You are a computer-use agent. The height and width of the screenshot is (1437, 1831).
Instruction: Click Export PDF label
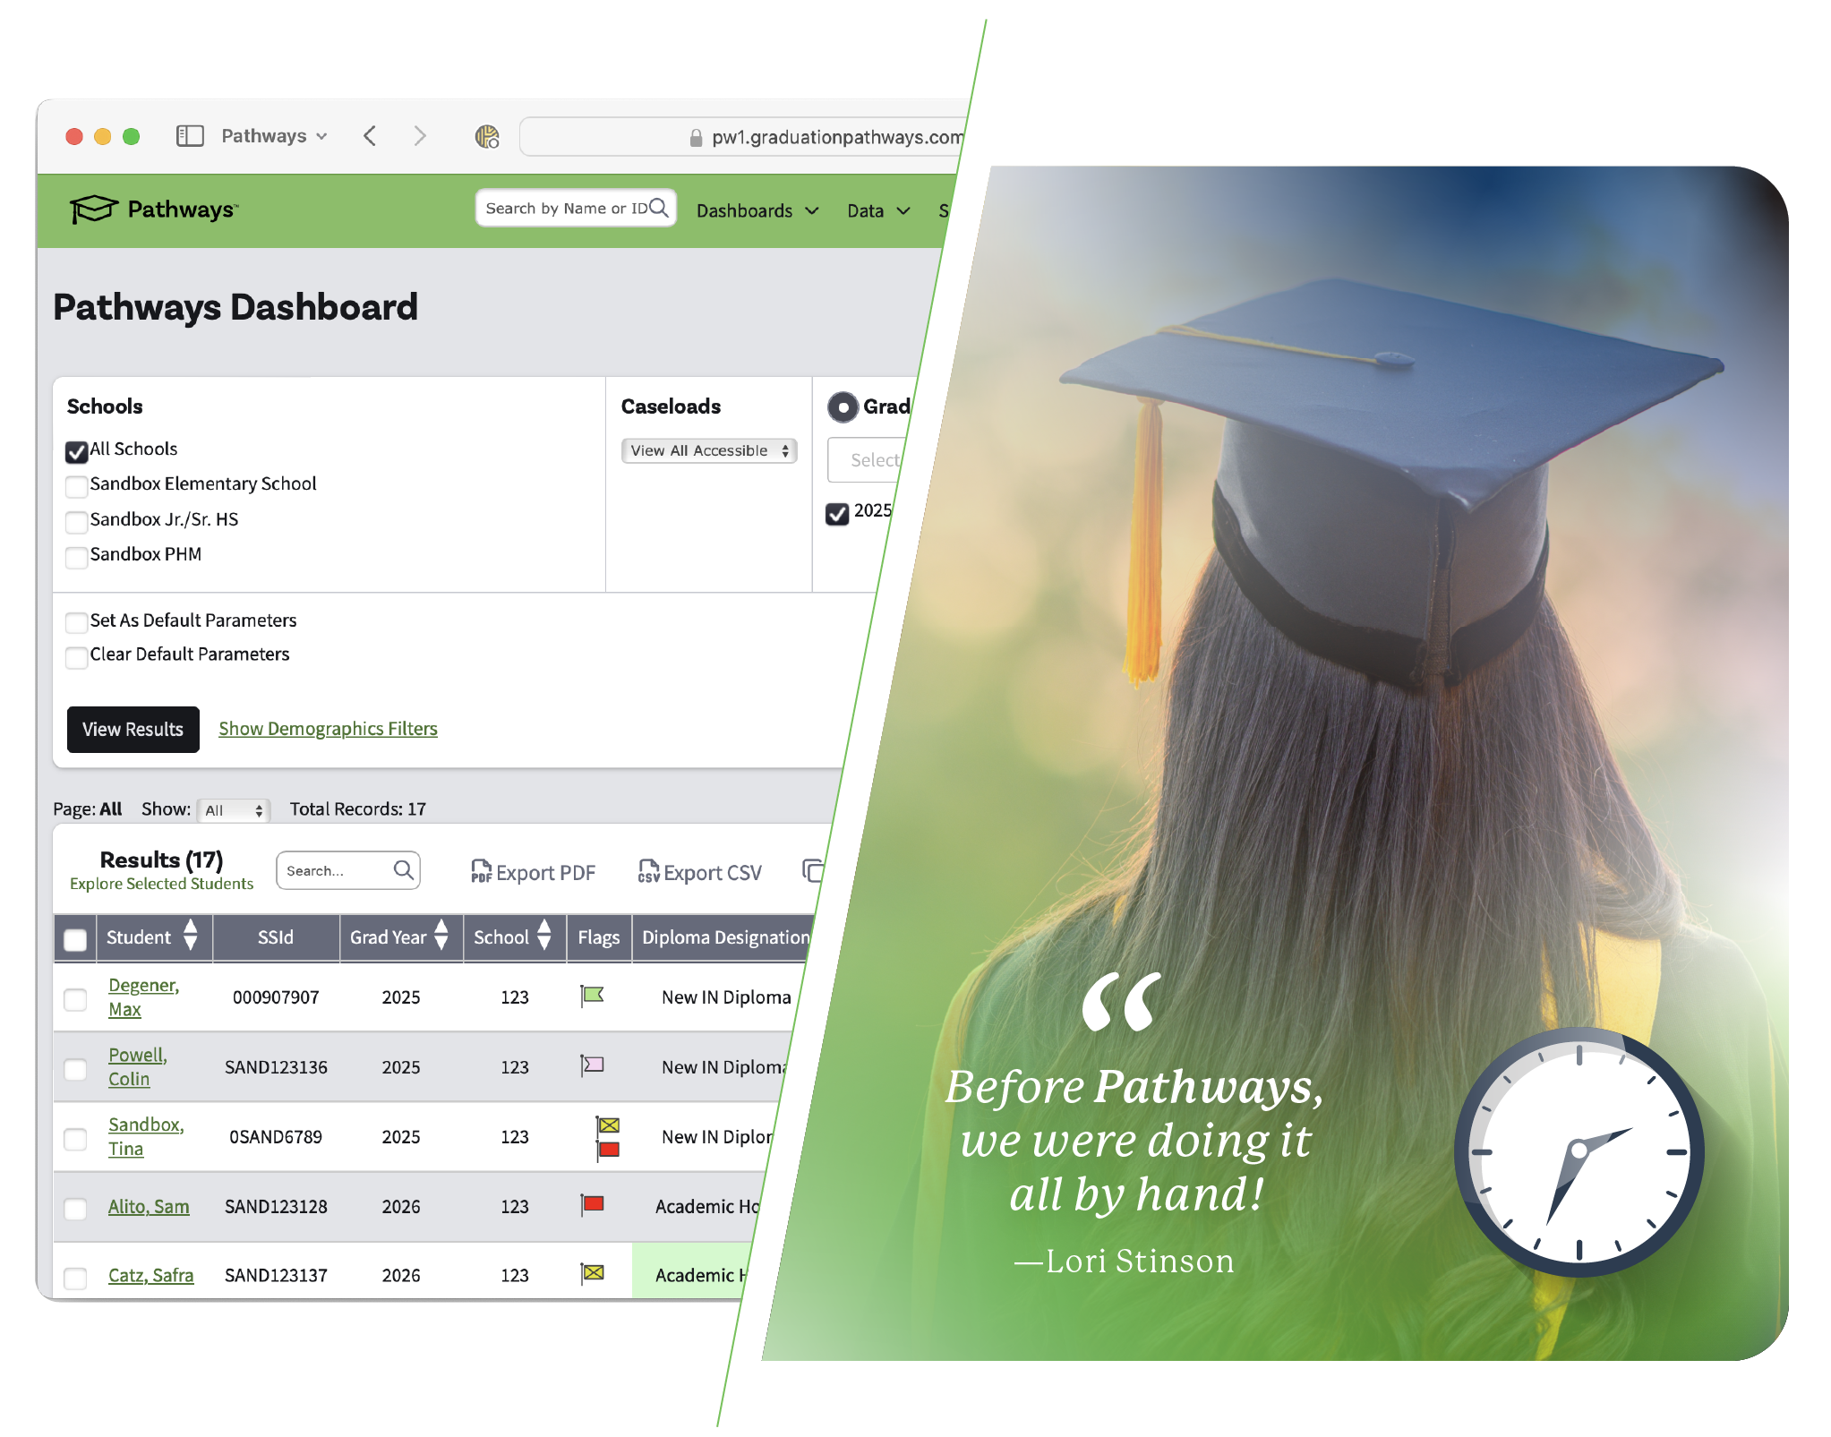(x=545, y=873)
